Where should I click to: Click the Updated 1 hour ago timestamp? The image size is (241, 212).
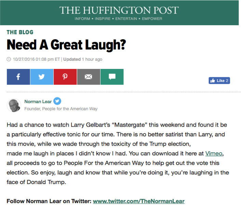point(83,59)
